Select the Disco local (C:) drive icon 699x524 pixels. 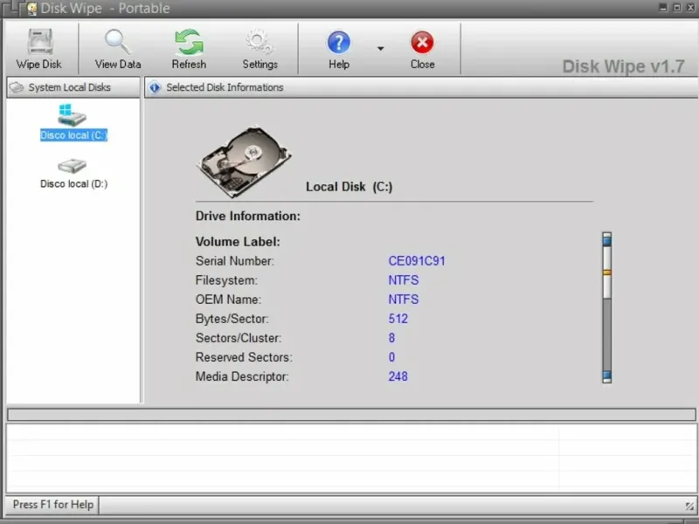[x=72, y=115]
